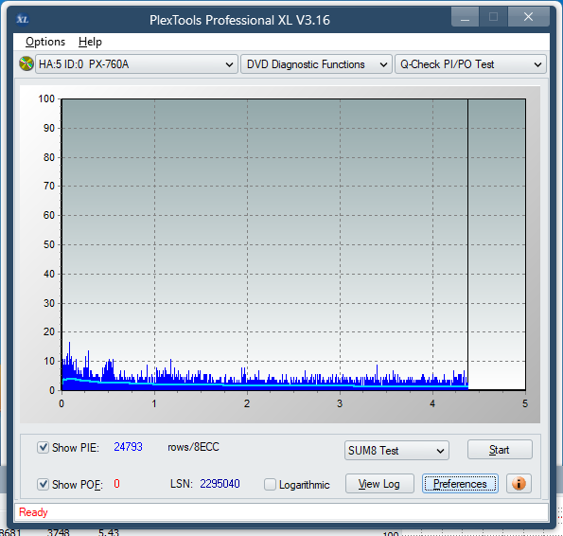Click the 100 label on graph y-axis

46,98
